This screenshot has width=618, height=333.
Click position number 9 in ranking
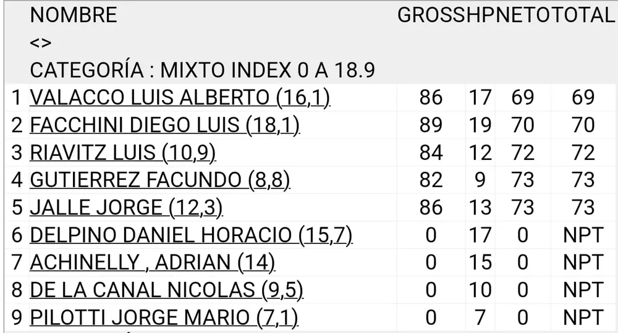click(17, 318)
